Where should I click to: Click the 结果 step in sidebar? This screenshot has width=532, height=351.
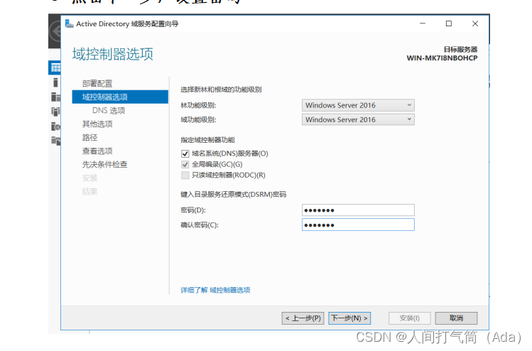click(89, 191)
